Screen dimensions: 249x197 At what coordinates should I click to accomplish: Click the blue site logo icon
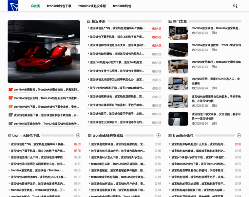pyautogui.click(x=13, y=6)
